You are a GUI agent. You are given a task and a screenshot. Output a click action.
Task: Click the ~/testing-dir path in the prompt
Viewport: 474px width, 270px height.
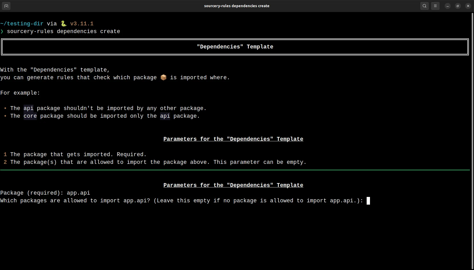(x=22, y=23)
